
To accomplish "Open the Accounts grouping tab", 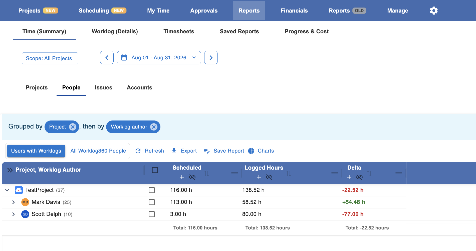I will 139,87.
